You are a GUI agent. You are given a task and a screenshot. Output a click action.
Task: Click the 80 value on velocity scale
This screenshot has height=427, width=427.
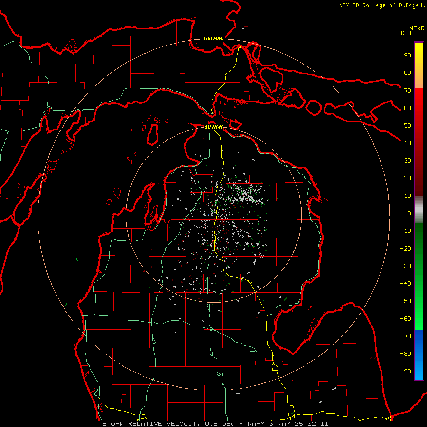point(408,73)
